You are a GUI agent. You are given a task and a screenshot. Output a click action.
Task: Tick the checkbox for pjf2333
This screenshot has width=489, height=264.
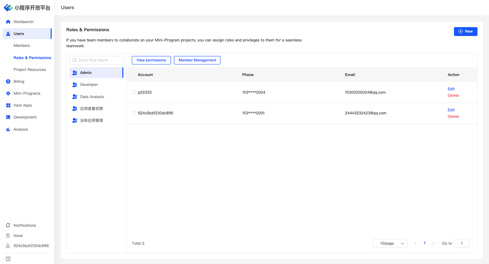coord(134,92)
